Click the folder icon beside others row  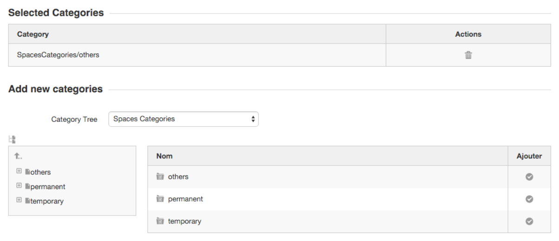(160, 177)
